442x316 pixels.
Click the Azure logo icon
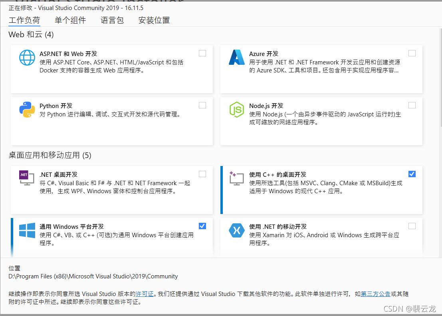[237, 57]
